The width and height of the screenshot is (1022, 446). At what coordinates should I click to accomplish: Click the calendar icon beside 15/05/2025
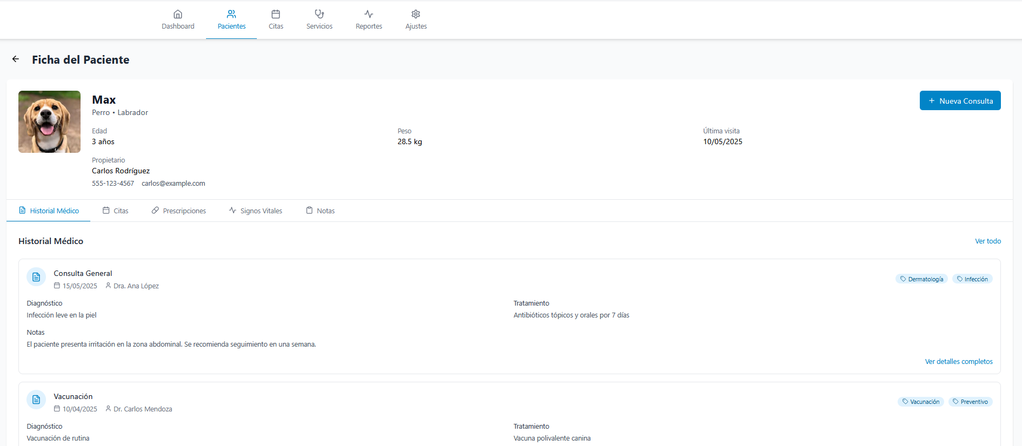[57, 286]
